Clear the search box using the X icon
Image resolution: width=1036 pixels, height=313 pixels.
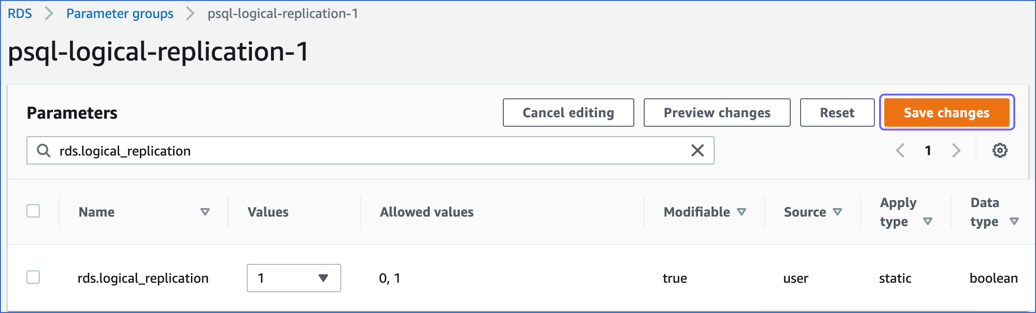697,150
